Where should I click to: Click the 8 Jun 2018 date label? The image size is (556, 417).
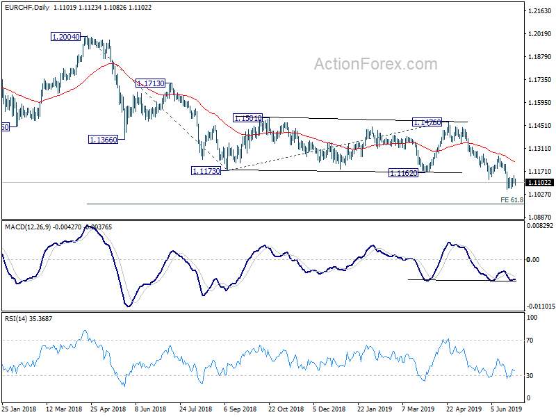150,409
